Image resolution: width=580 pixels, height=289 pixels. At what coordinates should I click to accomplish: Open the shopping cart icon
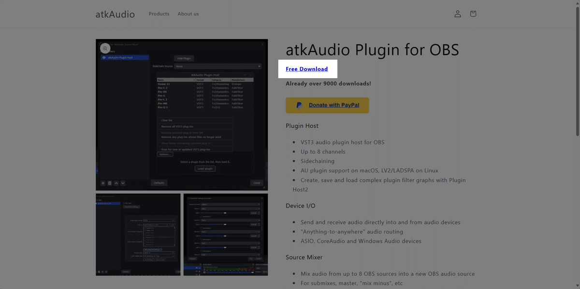pos(473,14)
